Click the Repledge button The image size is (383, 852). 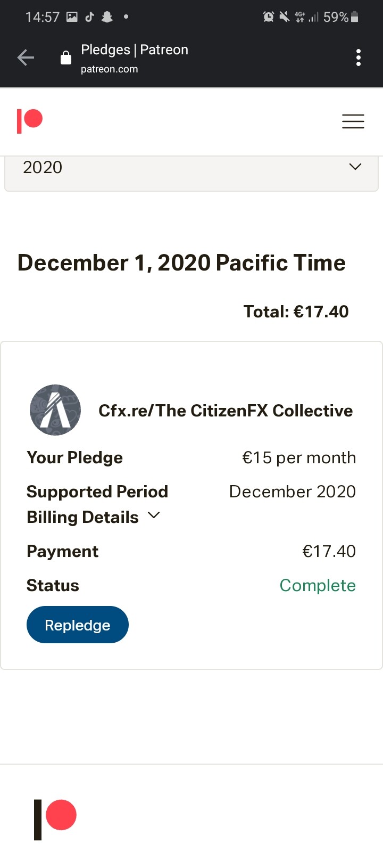point(78,625)
